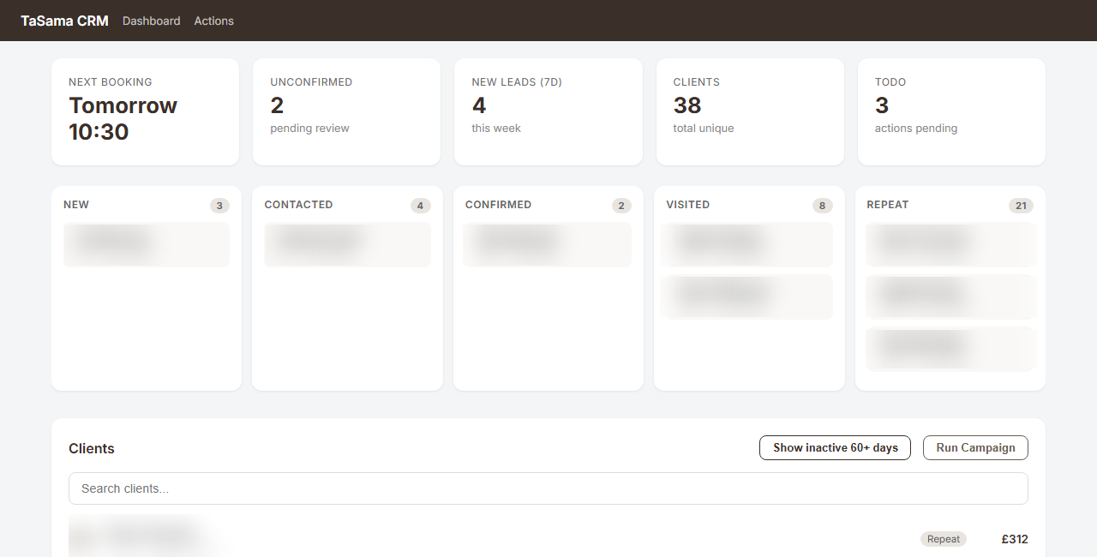
Task: Open the Todo actions pending card
Action: 950,111
